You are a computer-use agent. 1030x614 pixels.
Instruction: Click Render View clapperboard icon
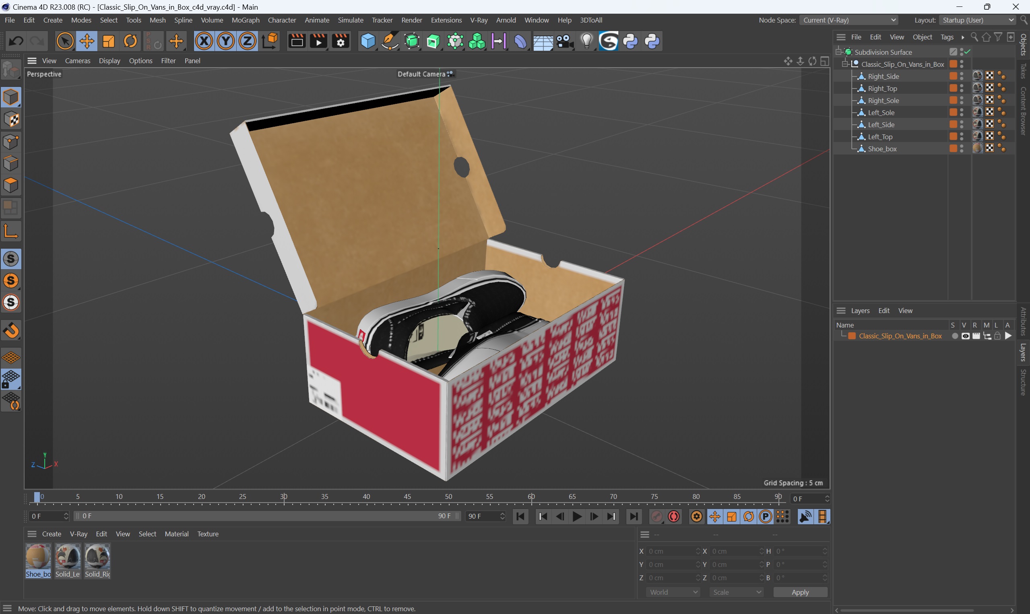coord(297,41)
